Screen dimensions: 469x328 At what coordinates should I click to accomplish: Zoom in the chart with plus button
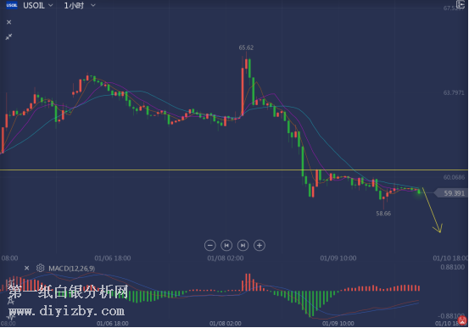tap(260, 246)
